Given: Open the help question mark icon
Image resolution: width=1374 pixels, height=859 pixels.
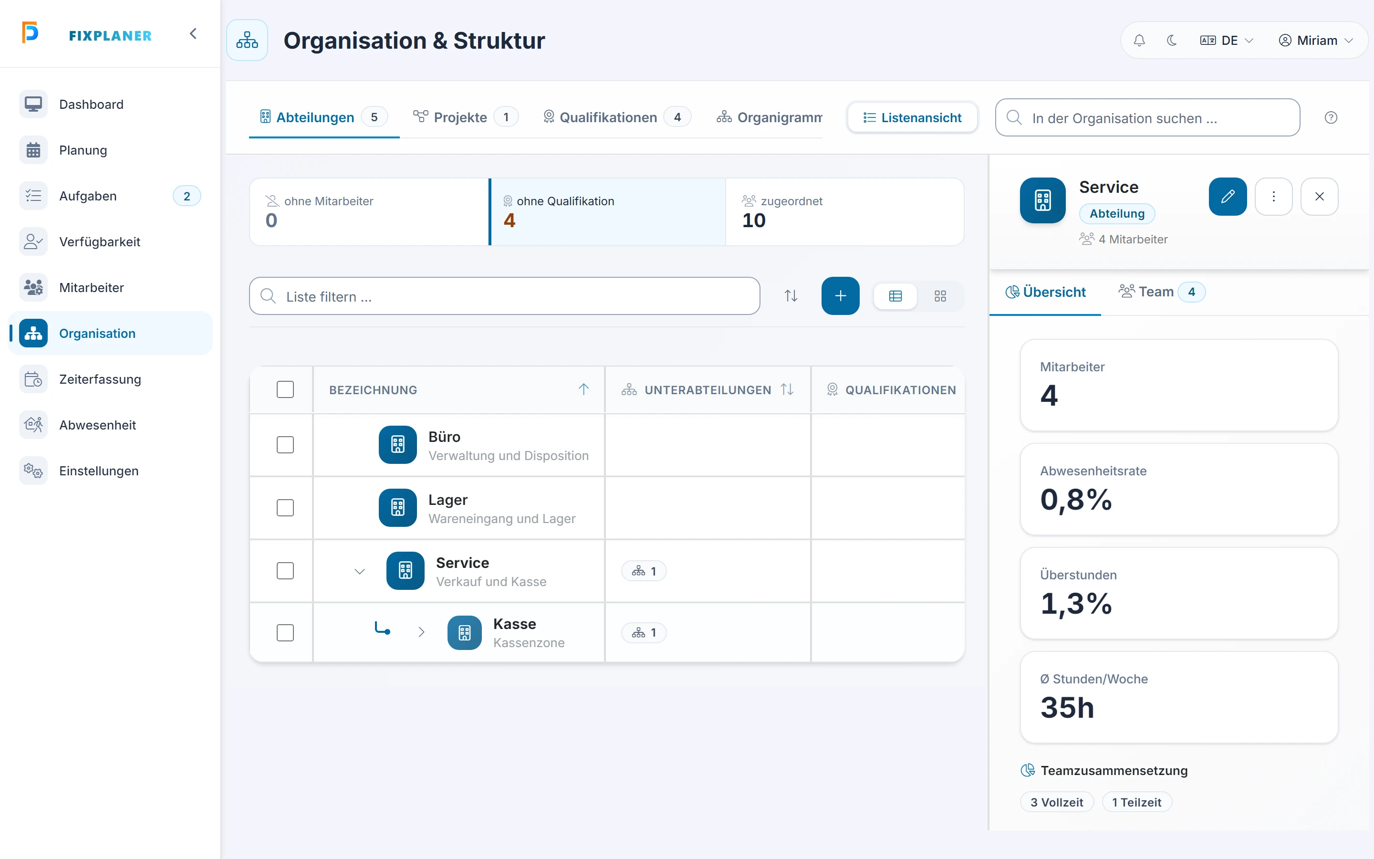Looking at the screenshot, I should click(x=1331, y=117).
